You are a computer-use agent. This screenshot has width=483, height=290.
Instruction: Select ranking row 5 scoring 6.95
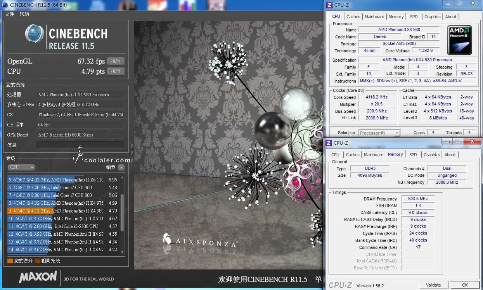pos(63,180)
